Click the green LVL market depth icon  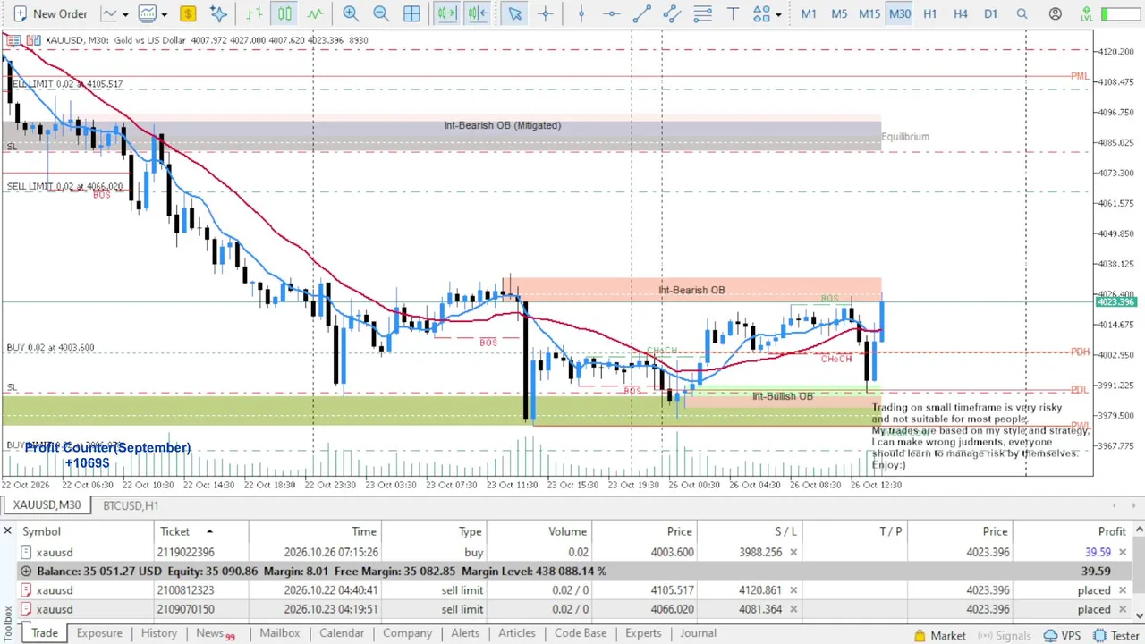pyautogui.click(x=1086, y=13)
